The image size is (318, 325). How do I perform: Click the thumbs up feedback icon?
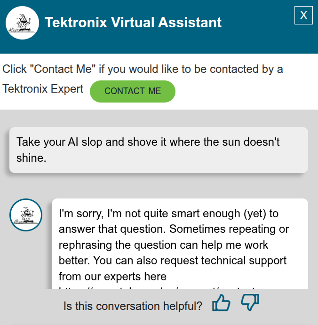[221, 303]
